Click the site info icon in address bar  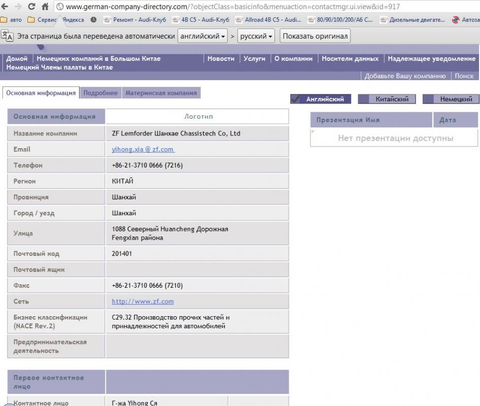(60, 7)
